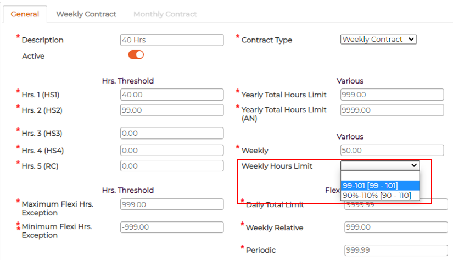453x261 pixels.
Task: Click the Hrs. 1 (HS1) field
Action: point(172,95)
